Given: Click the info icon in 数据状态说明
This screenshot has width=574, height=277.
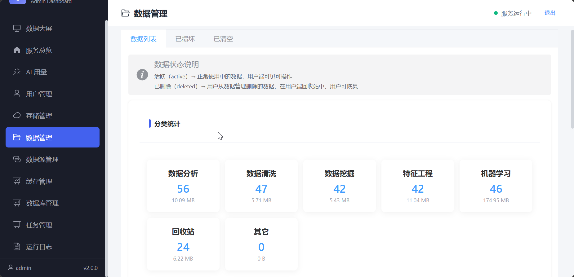Looking at the screenshot, I should tap(142, 75).
